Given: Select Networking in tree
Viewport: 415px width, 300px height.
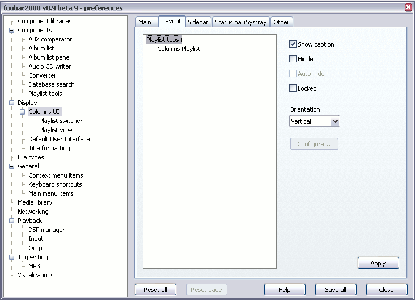Looking at the screenshot, I should click(33, 212).
